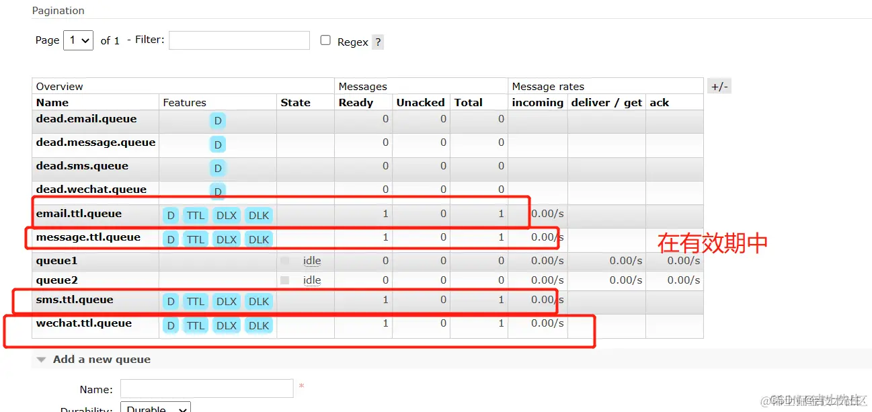872x412 pixels.
Task: Click TTL badge of message.ttl.queue
Action: point(196,239)
